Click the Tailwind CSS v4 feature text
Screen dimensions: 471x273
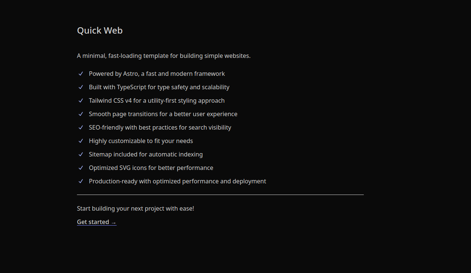click(x=157, y=101)
